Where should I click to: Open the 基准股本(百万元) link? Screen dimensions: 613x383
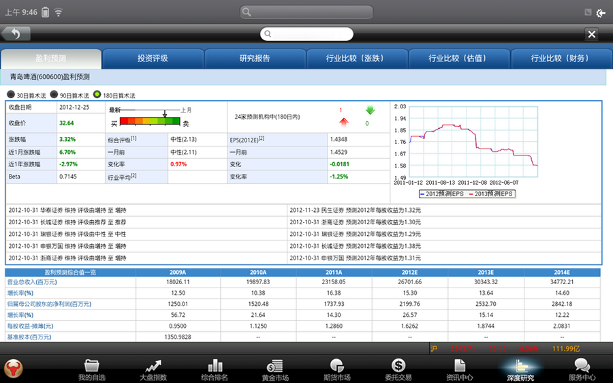(29, 337)
